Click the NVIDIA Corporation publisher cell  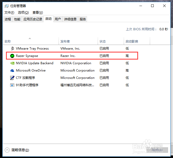click(x=76, y=63)
